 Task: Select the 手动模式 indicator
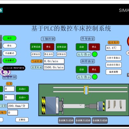[x=10, y=53]
